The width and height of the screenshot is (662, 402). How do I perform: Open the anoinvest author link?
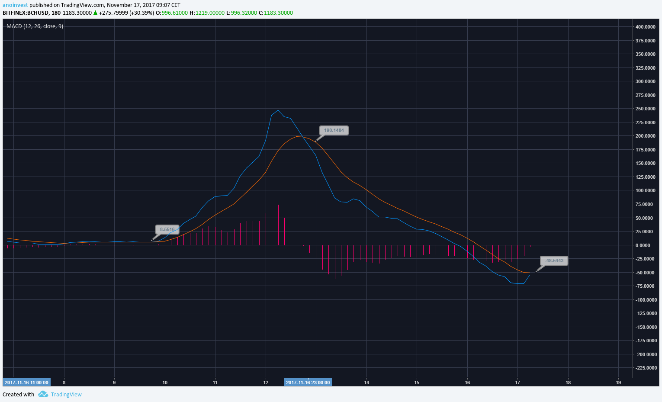[15, 5]
